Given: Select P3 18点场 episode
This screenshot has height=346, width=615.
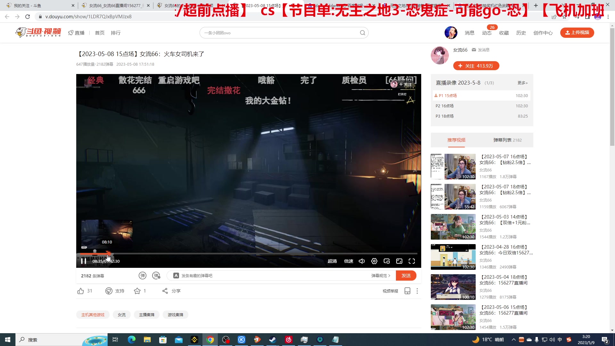Looking at the screenshot, I should point(481,116).
